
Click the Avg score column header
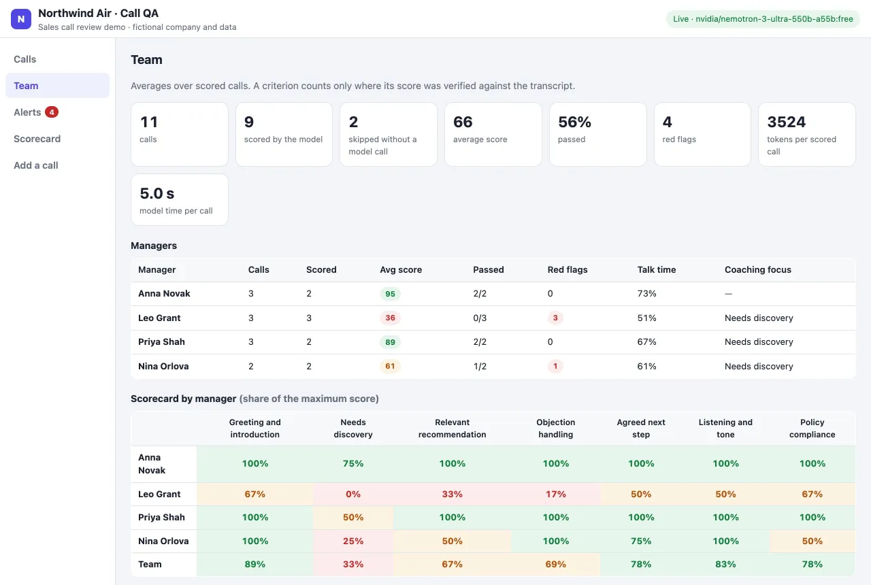[401, 270]
